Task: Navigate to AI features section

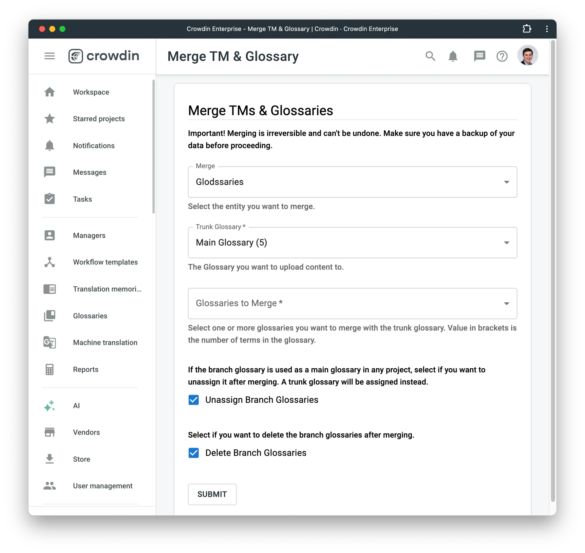Action: (76, 406)
